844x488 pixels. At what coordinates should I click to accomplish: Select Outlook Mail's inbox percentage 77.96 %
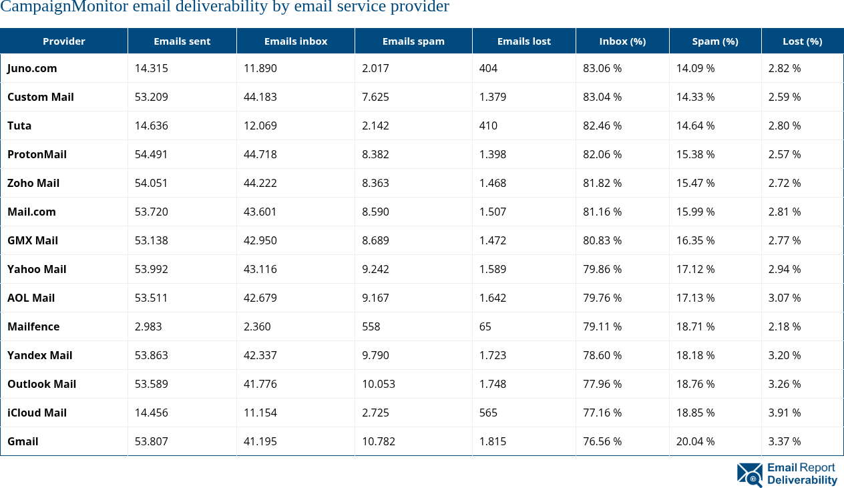602,384
